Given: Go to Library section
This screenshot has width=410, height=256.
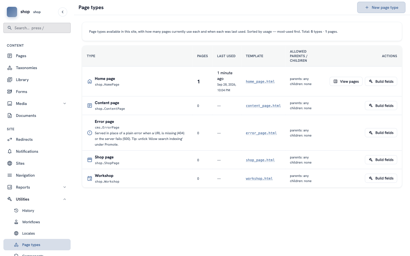Looking at the screenshot, I should (37, 80).
